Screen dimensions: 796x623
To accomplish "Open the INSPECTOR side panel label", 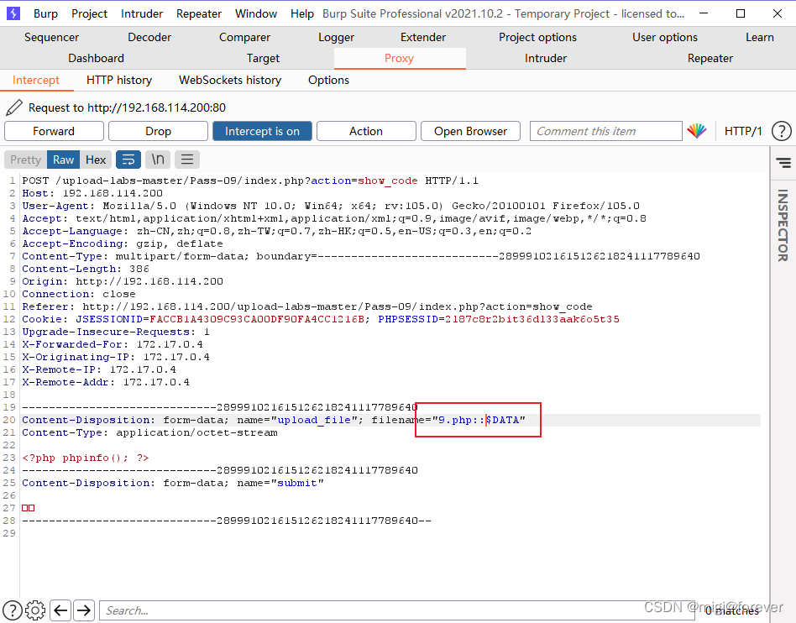I will click(783, 225).
